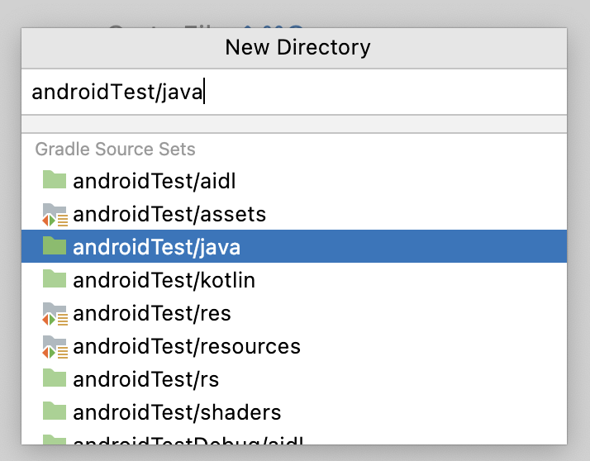590x461 pixels.
Task: Select androidTest/res in the suggestions
Action: [x=152, y=313]
